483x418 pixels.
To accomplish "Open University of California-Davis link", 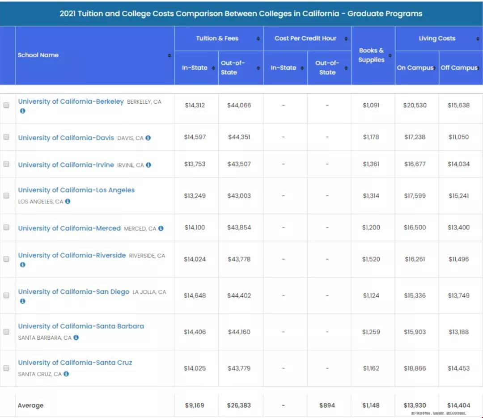I will [x=66, y=138].
